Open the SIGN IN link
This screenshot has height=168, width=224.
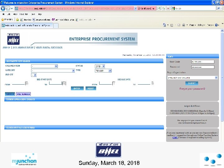[x=7, y=47]
